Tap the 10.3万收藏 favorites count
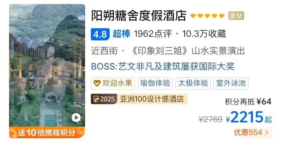281x147 pixels. click(204, 34)
